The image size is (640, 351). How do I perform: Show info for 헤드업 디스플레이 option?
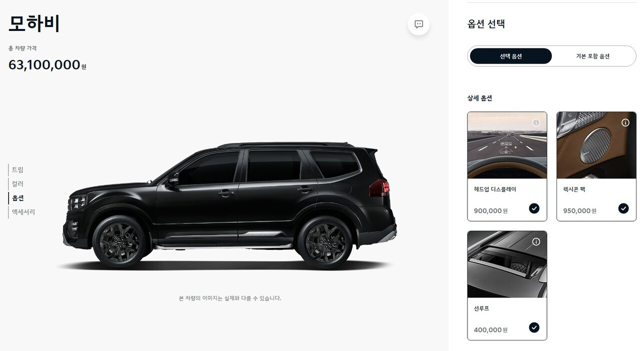[x=536, y=122]
